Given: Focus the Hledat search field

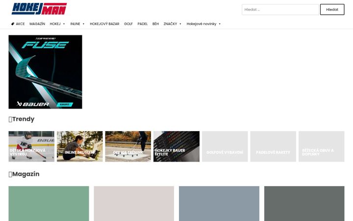Looking at the screenshot, I should 280,9.
